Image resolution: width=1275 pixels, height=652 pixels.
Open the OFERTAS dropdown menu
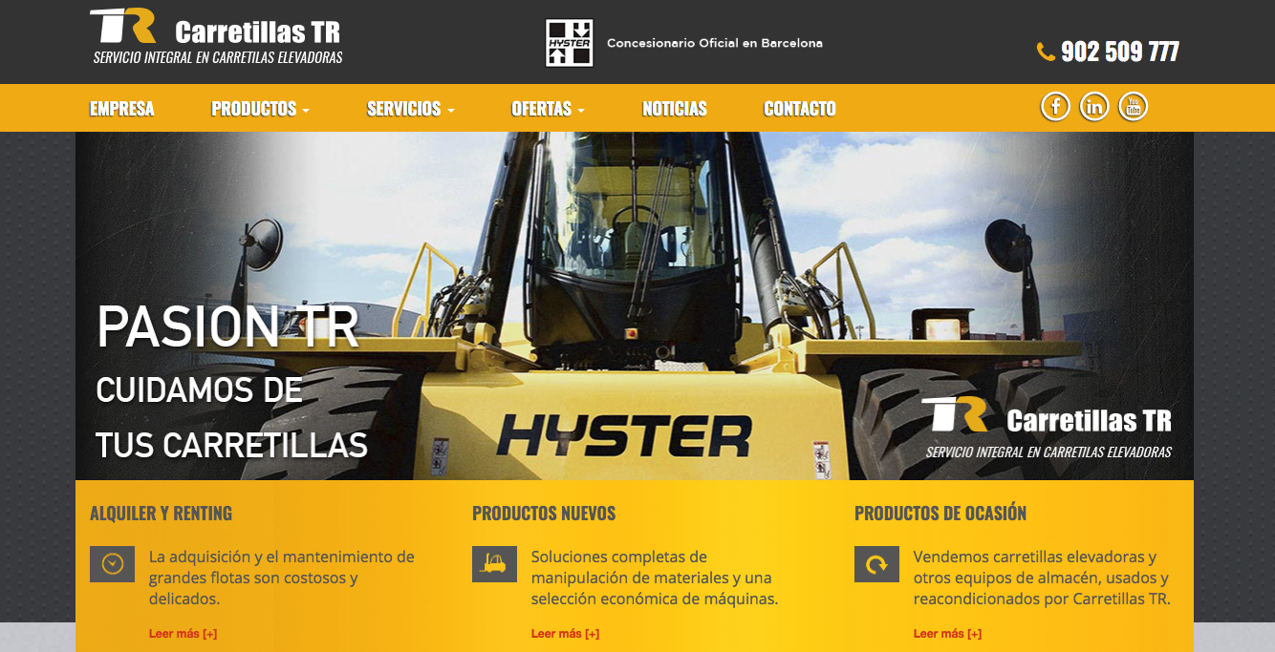click(548, 109)
